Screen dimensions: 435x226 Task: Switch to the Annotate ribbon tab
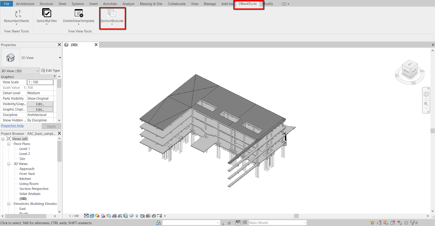pos(110,4)
